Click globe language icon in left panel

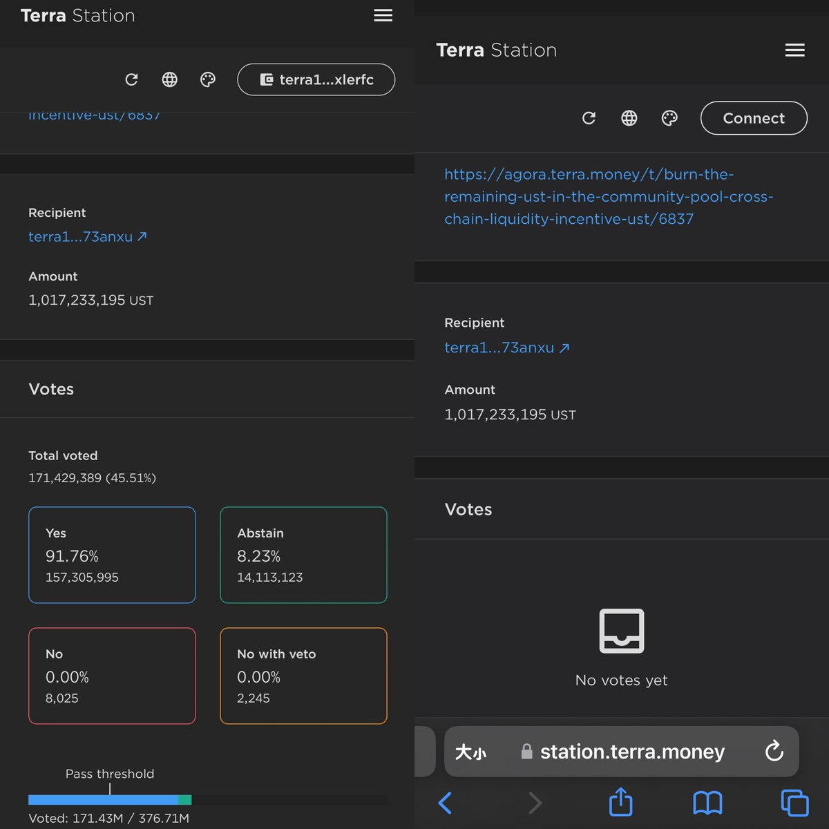click(x=169, y=79)
